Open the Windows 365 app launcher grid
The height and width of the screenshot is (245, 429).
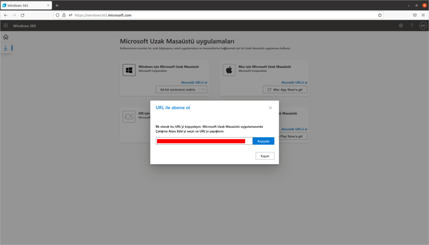6,26
